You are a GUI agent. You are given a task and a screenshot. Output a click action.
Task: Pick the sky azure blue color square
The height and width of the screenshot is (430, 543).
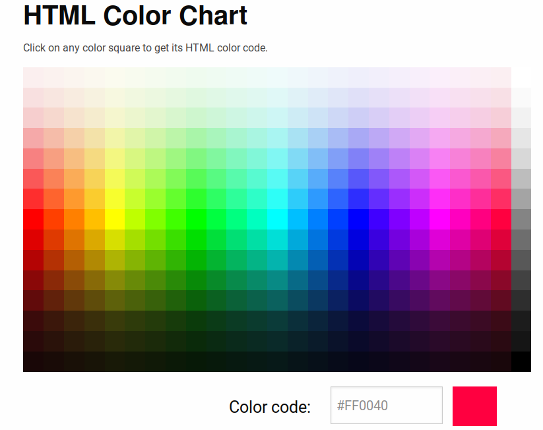[318, 219]
